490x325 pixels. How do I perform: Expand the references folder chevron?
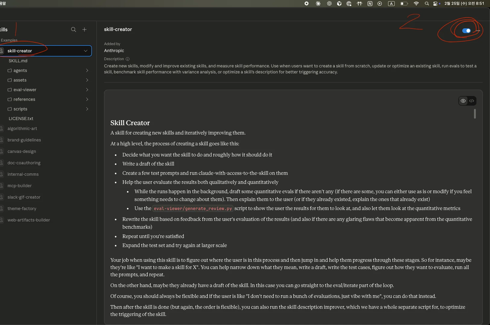87,99
